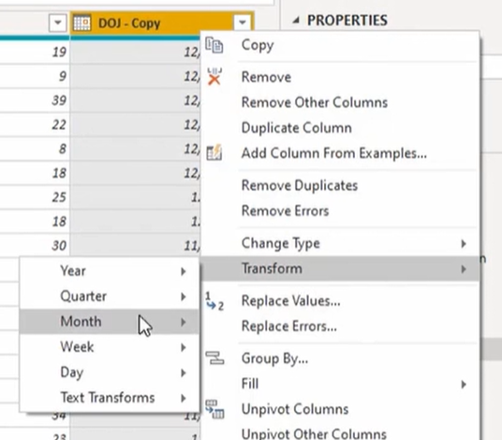The height and width of the screenshot is (440, 502).
Task: Expand the Change Type submenu
Action: click(339, 243)
